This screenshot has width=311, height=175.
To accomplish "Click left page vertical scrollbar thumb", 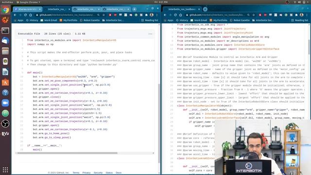I will click(x=159, y=123).
